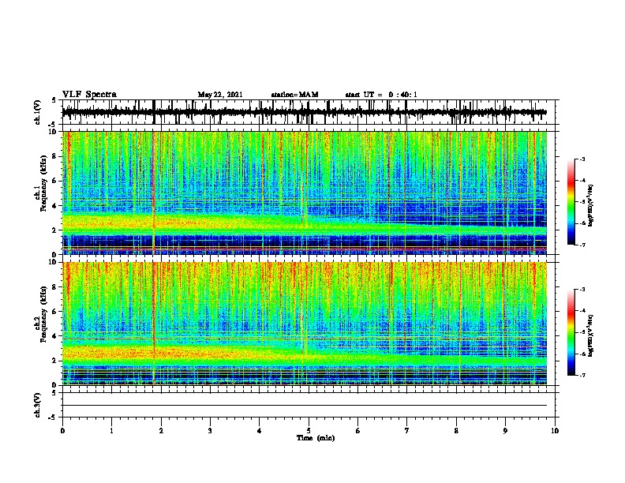Click the '8' kHz tick on ch.1 spectrogram axis
The width and height of the screenshot is (625, 483).
coord(54,156)
